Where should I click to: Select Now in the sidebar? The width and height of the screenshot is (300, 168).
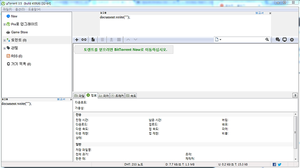pyautogui.click(x=14, y=16)
